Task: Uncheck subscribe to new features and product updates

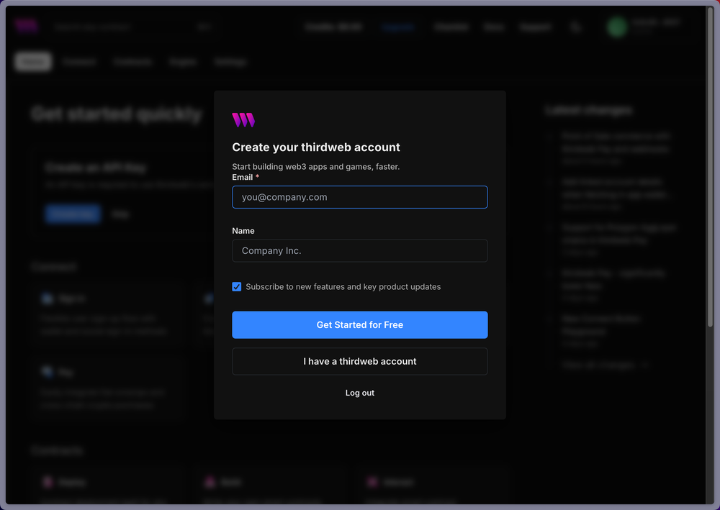Action: point(236,286)
